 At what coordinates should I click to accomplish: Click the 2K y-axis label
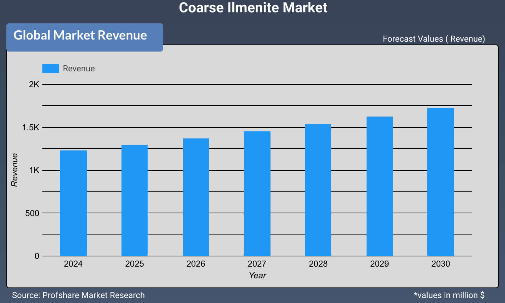pyautogui.click(x=34, y=84)
